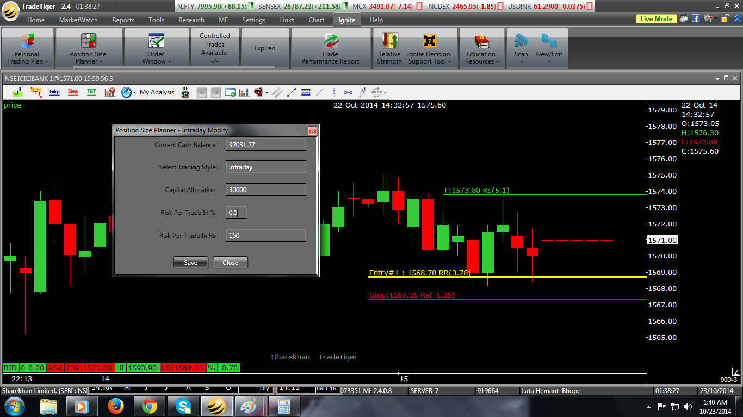Open the Tools menu
This screenshot has height=417, width=743.
point(156,20)
